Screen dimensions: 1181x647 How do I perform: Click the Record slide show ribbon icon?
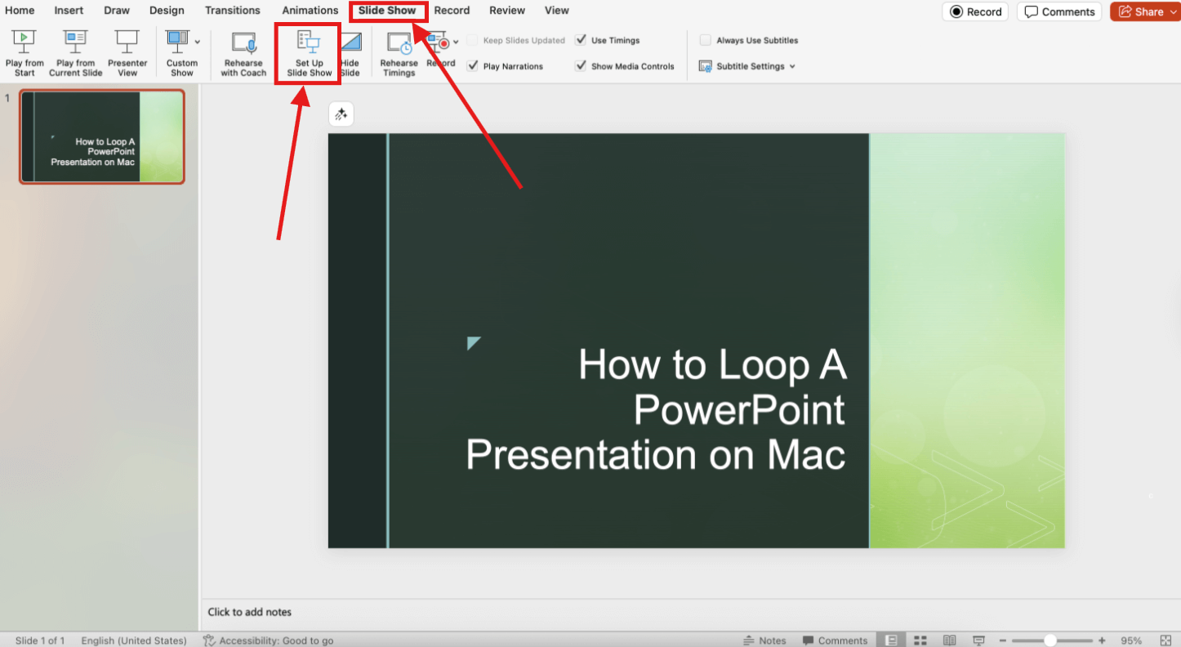tap(438, 42)
